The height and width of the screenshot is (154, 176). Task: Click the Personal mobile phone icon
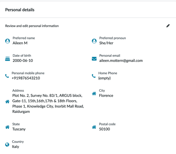(7, 76)
